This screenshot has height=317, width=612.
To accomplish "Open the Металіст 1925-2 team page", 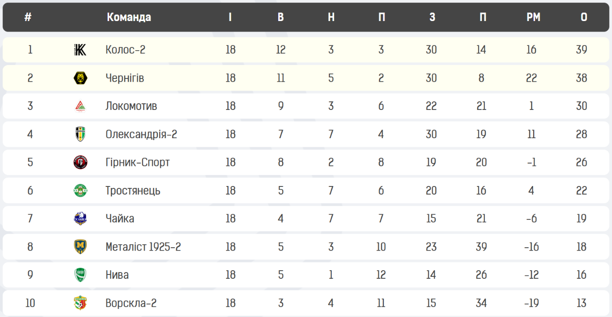I will [143, 247].
